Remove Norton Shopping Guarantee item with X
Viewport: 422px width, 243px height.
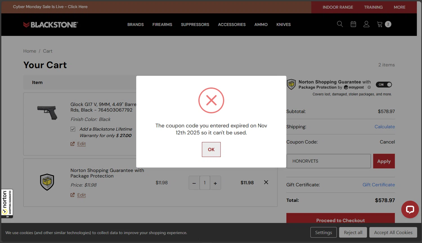pyautogui.click(x=266, y=182)
